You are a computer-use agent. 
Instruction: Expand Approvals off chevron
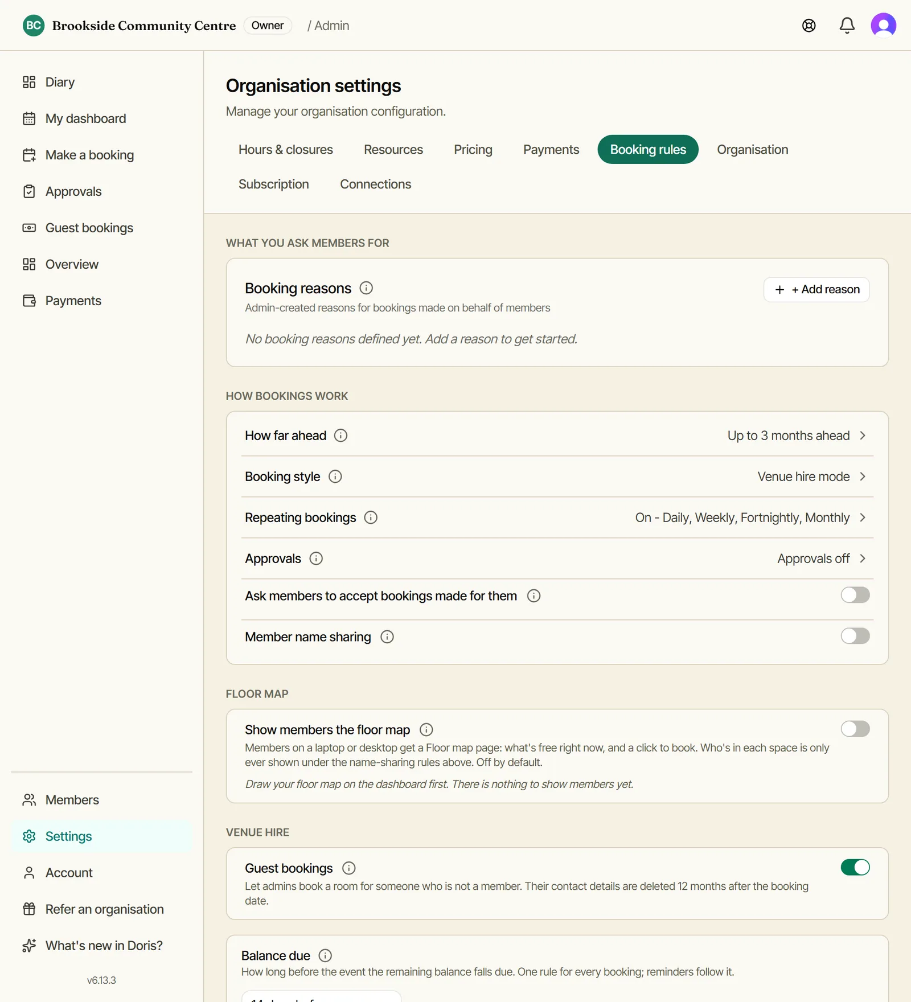[863, 559]
